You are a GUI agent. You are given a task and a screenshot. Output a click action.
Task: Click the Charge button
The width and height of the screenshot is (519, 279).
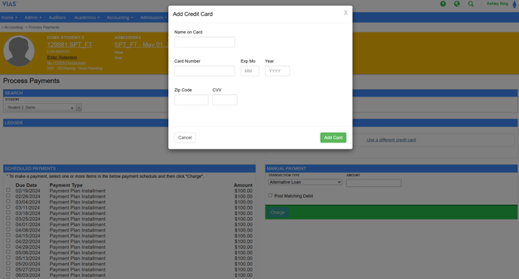pos(278,213)
